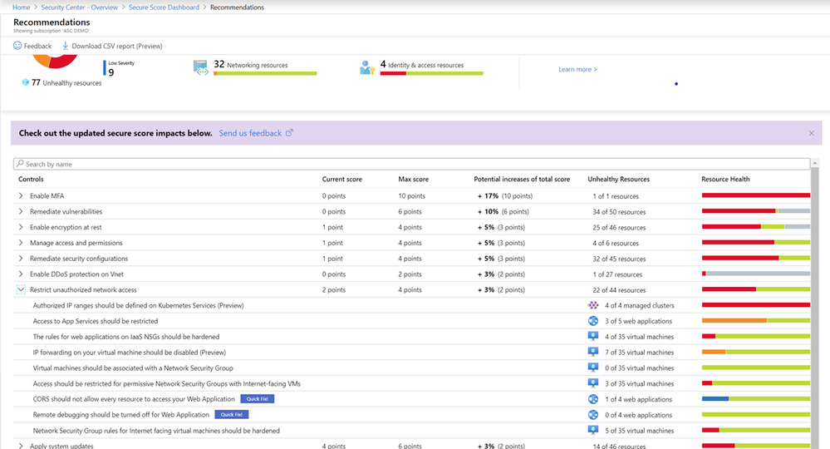Image resolution: width=830 pixels, height=449 pixels.
Task: Click the managed clusters Kubernetes icon
Action: 593,305
